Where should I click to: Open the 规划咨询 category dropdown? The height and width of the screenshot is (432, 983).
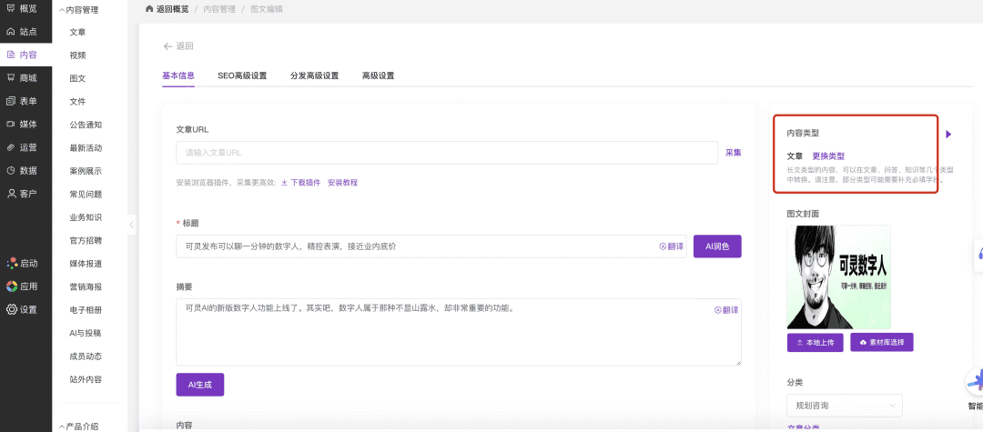[x=845, y=406]
